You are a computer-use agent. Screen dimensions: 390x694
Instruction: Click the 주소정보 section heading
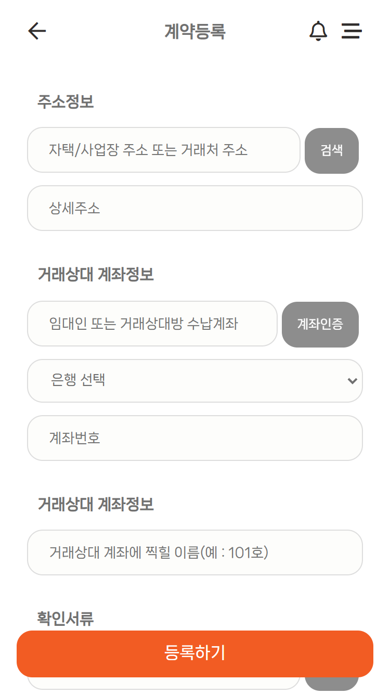tap(66, 101)
